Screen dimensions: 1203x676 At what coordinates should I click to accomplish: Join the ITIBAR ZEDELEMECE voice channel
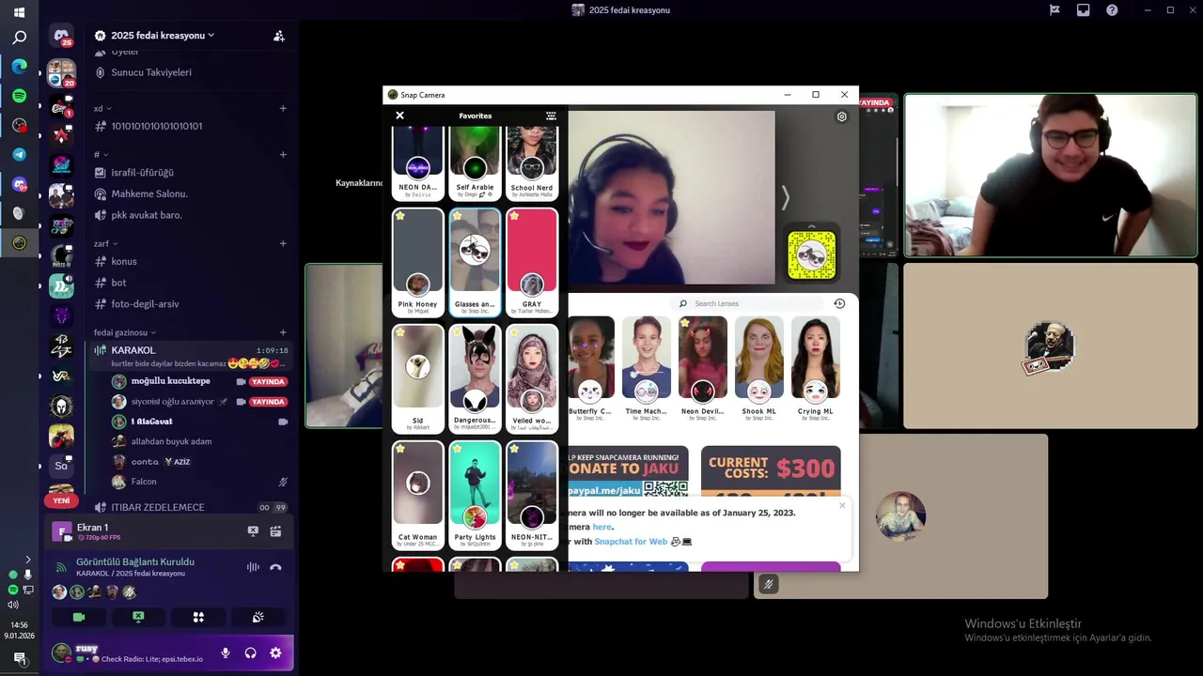pyautogui.click(x=157, y=507)
